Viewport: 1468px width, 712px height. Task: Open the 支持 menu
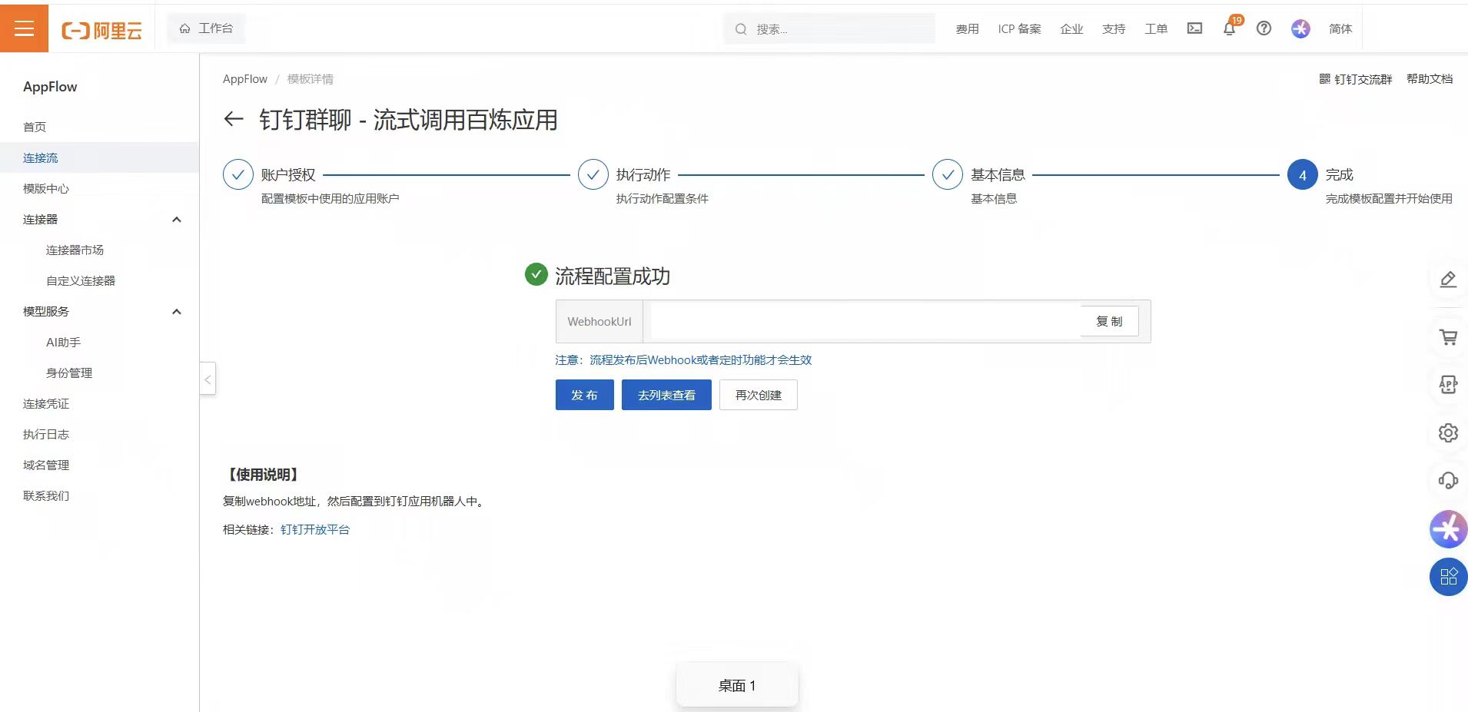tap(1114, 29)
